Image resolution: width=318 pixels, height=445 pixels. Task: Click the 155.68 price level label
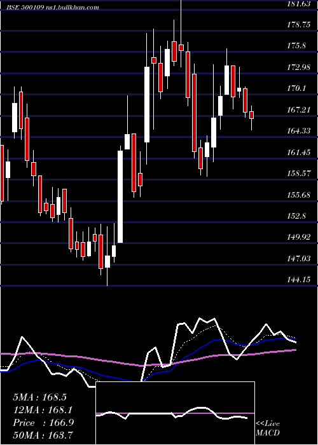point(300,195)
